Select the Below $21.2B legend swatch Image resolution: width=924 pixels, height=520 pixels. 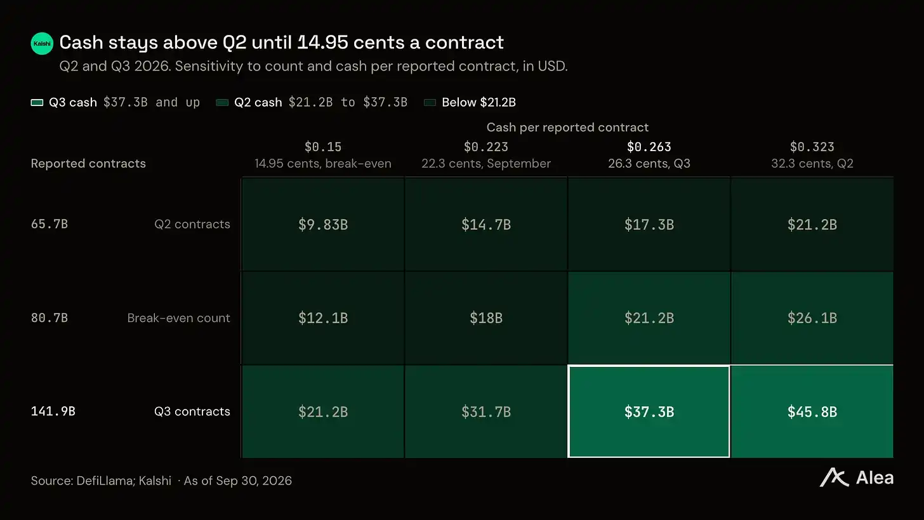430,102
